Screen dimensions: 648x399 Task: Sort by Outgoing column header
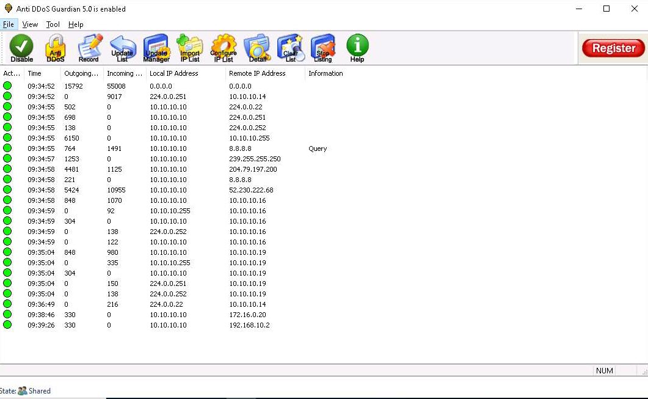coord(82,73)
